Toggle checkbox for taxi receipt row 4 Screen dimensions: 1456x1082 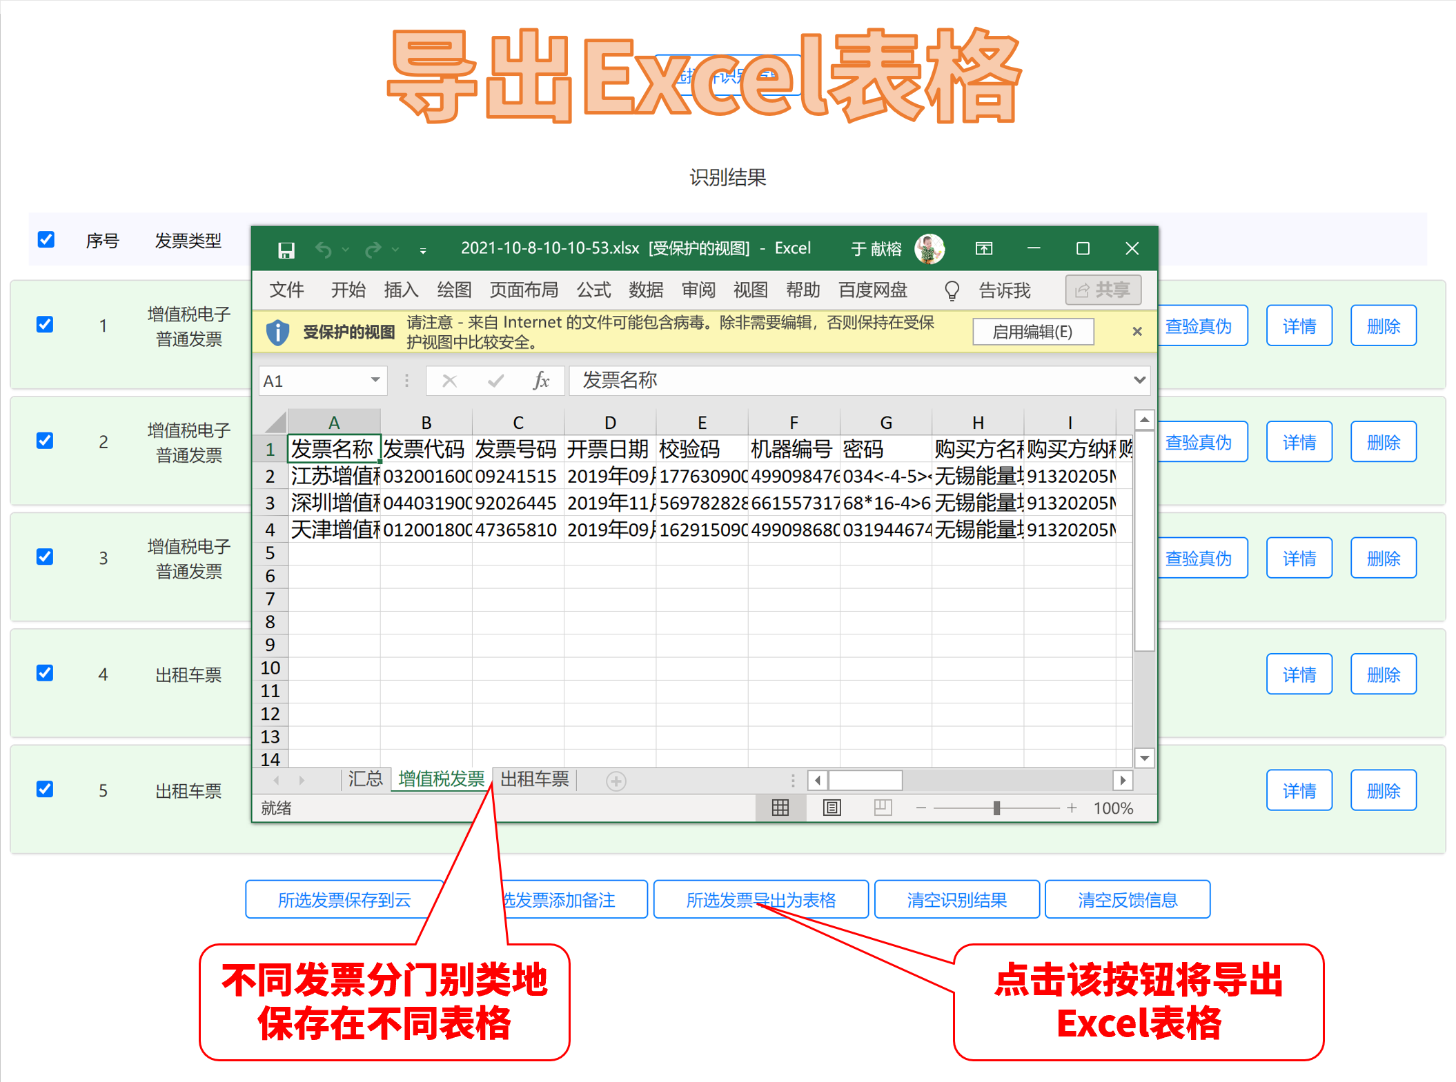45,673
